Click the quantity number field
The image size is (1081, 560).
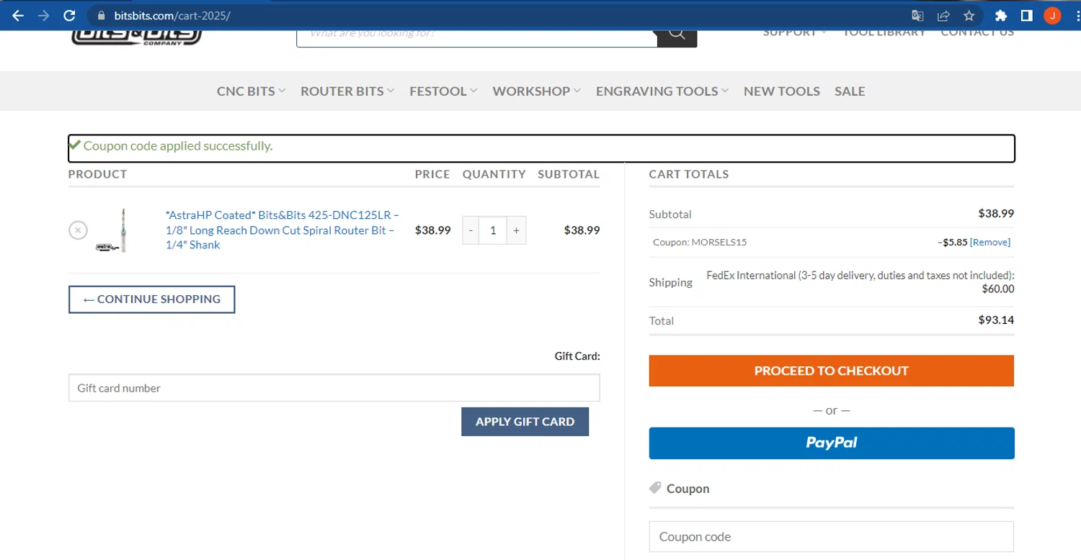coord(494,230)
